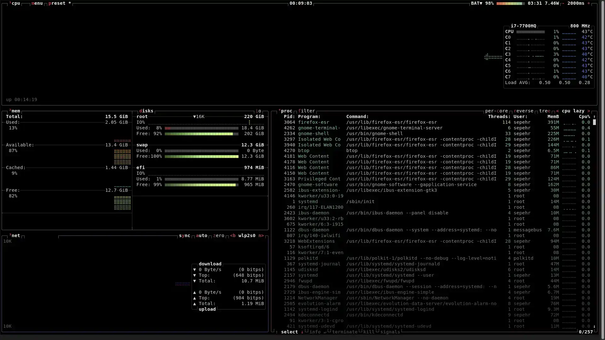This screenshot has height=340, width=605.
Task: Open the process filter field
Action: point(307,111)
